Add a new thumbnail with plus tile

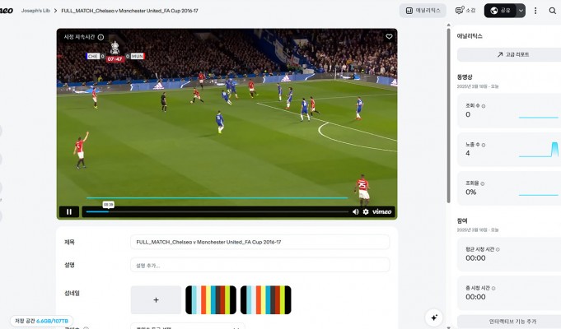pos(156,300)
